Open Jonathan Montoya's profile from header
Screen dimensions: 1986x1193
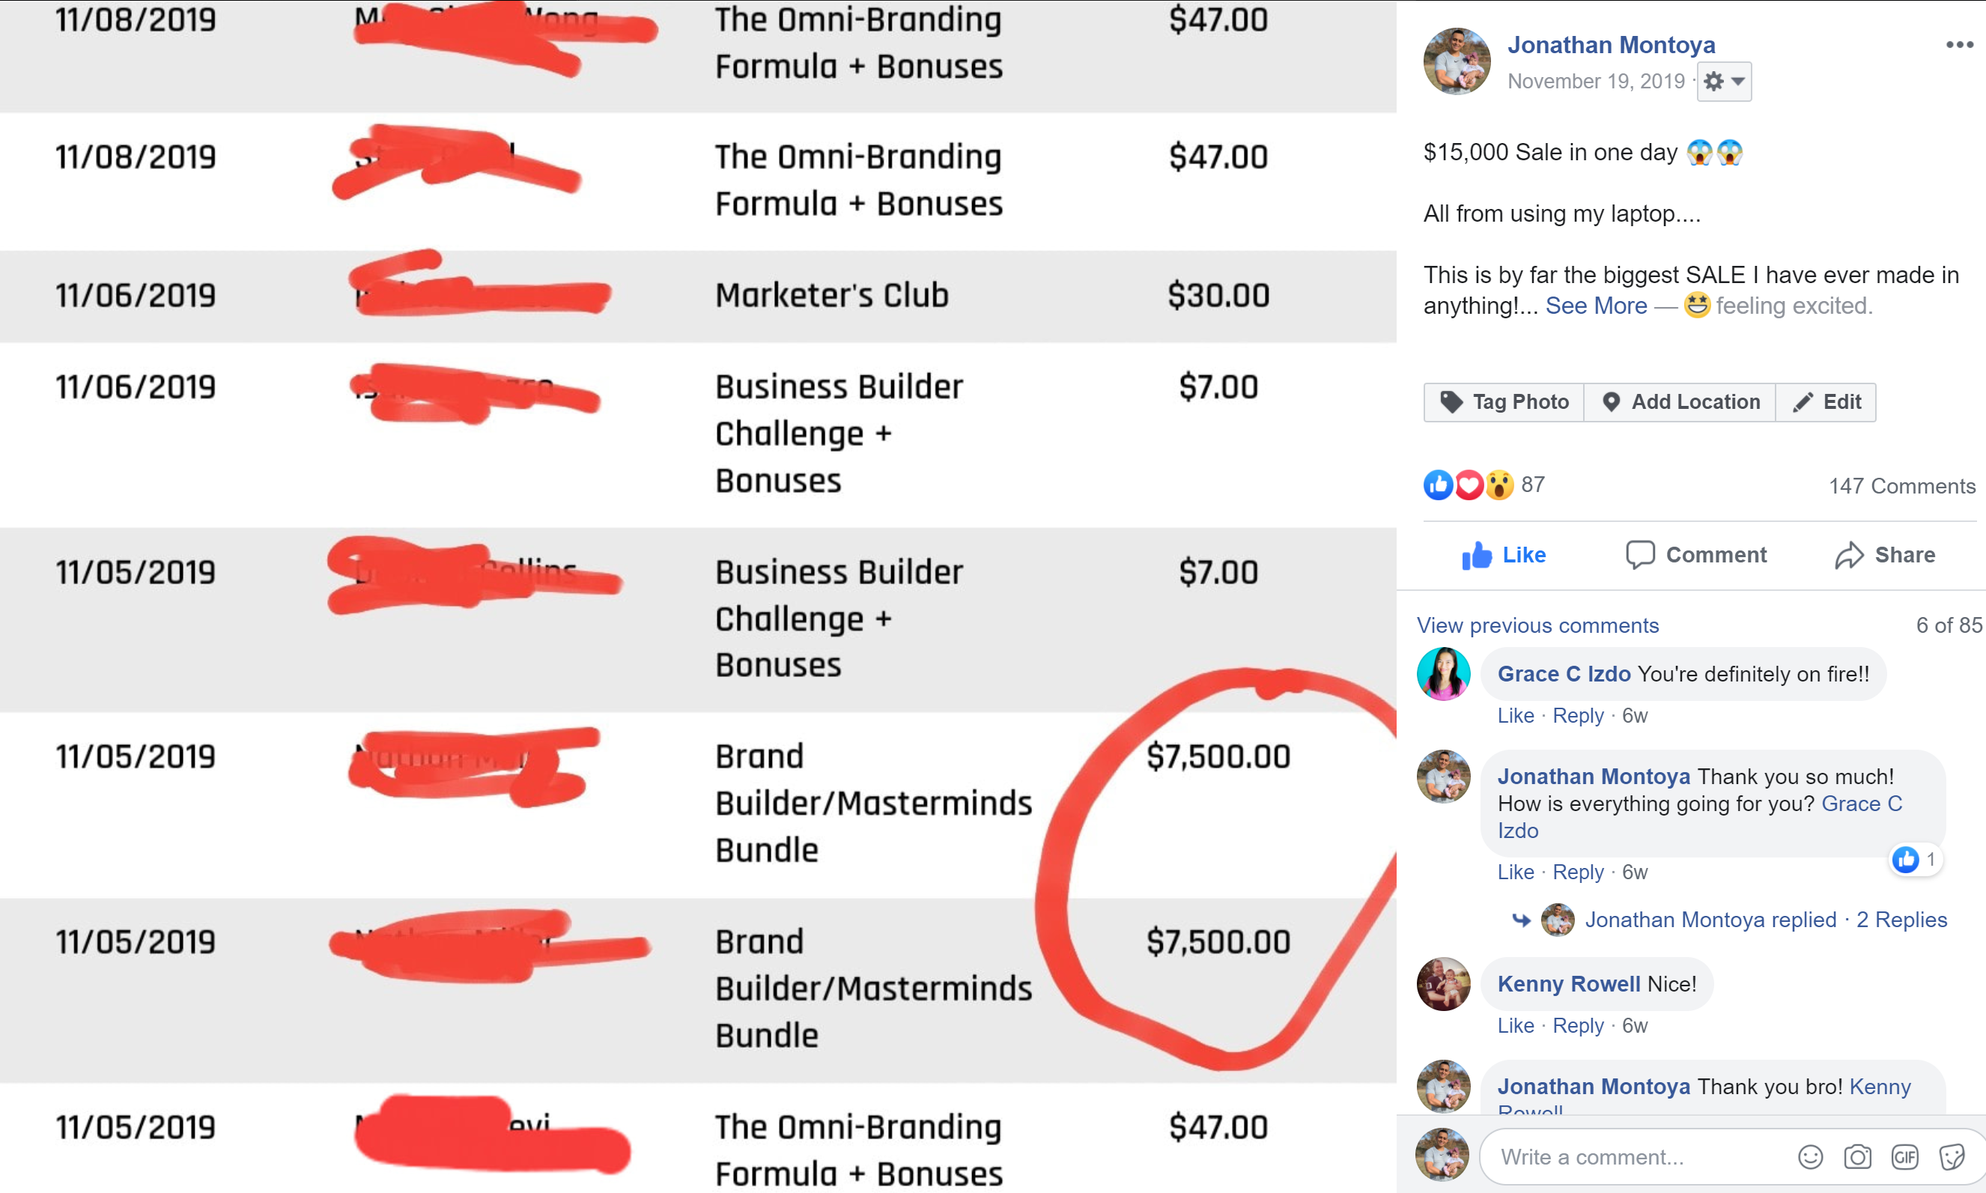pyautogui.click(x=1611, y=45)
